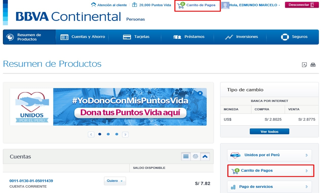Screen dimensions: 322x193
Task: Click the coins icon beside Pago de servicios
Action: [233, 187]
